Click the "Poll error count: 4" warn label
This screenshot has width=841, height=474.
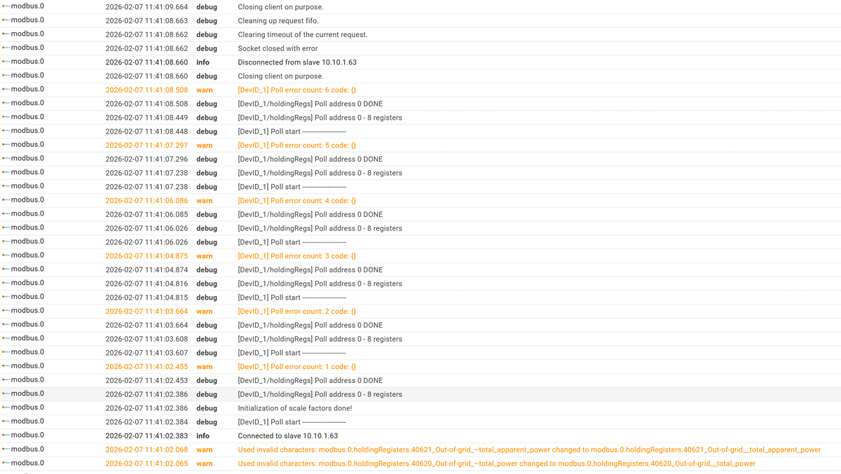pos(204,201)
